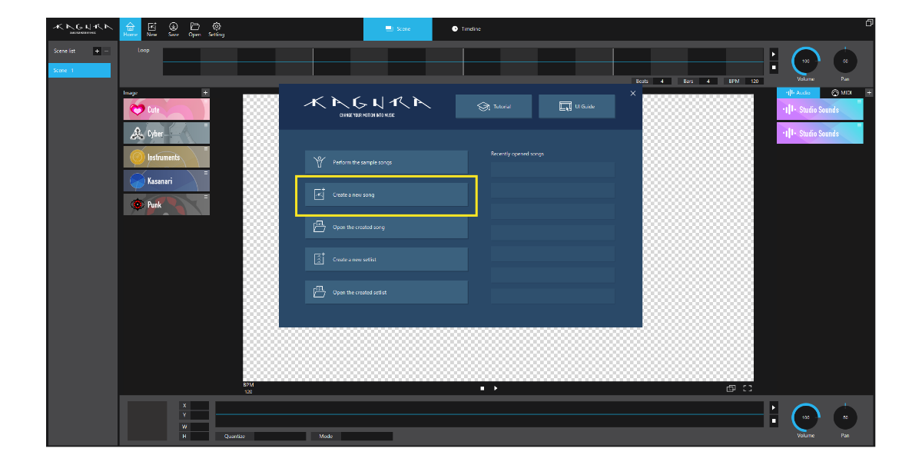Open the Tutorial button
The height and width of the screenshot is (465, 922).
(493, 107)
